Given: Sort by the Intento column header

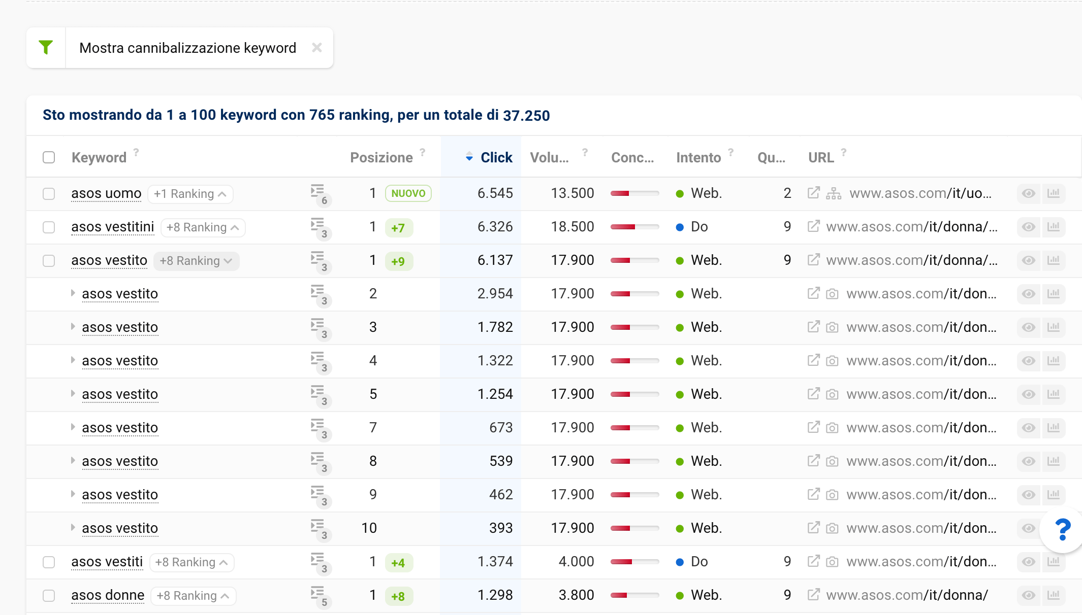Looking at the screenshot, I should 698,158.
